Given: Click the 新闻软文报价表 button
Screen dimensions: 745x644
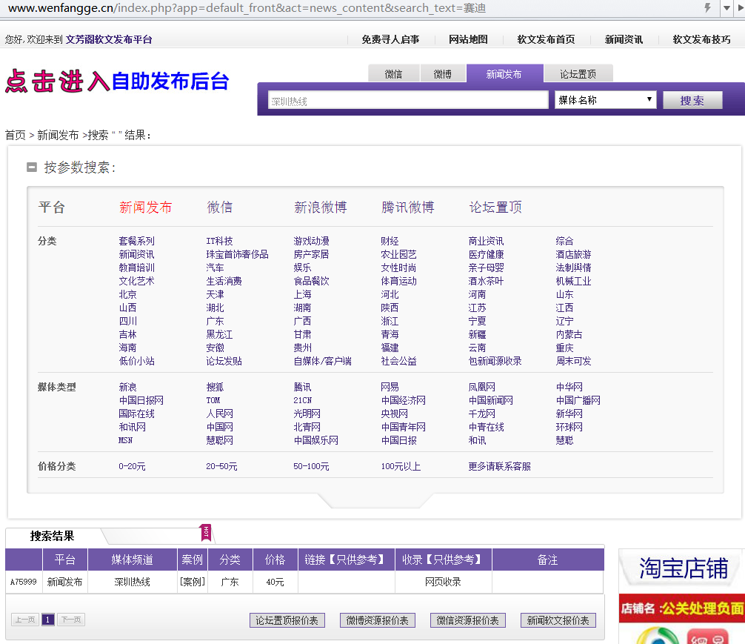Looking at the screenshot, I should pos(558,620).
